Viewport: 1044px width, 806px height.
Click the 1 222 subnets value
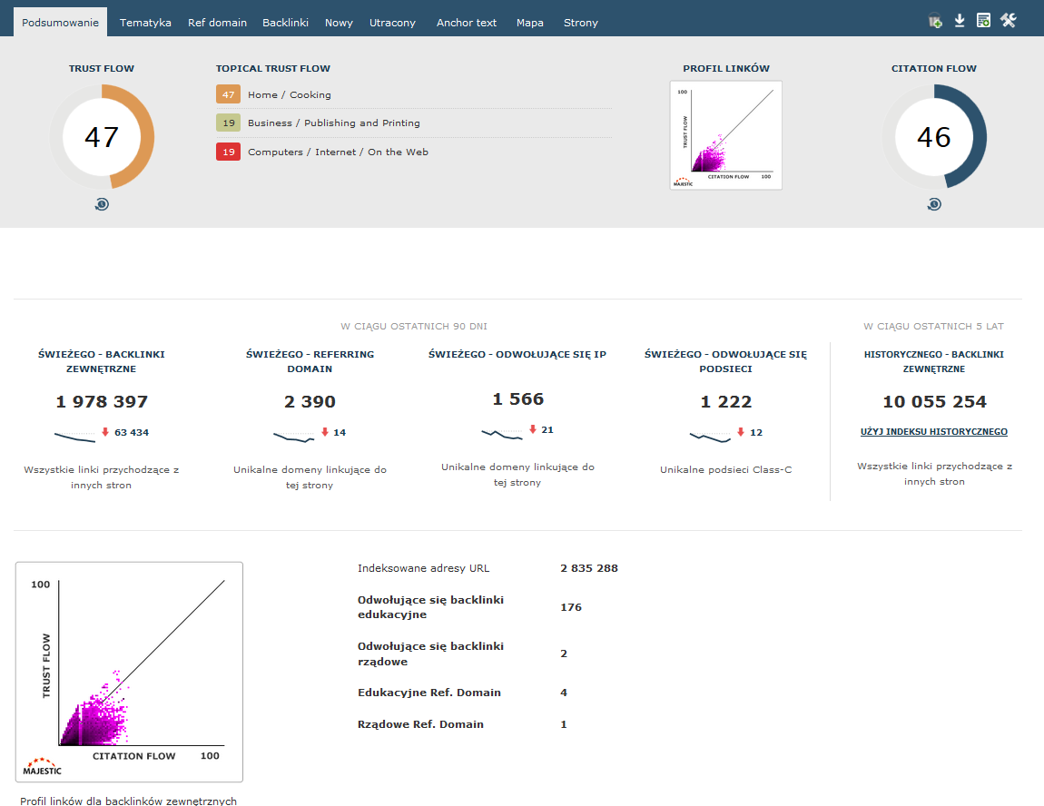(x=725, y=401)
